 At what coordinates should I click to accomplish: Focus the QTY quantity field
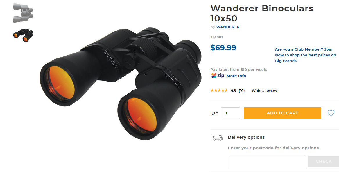(x=230, y=113)
